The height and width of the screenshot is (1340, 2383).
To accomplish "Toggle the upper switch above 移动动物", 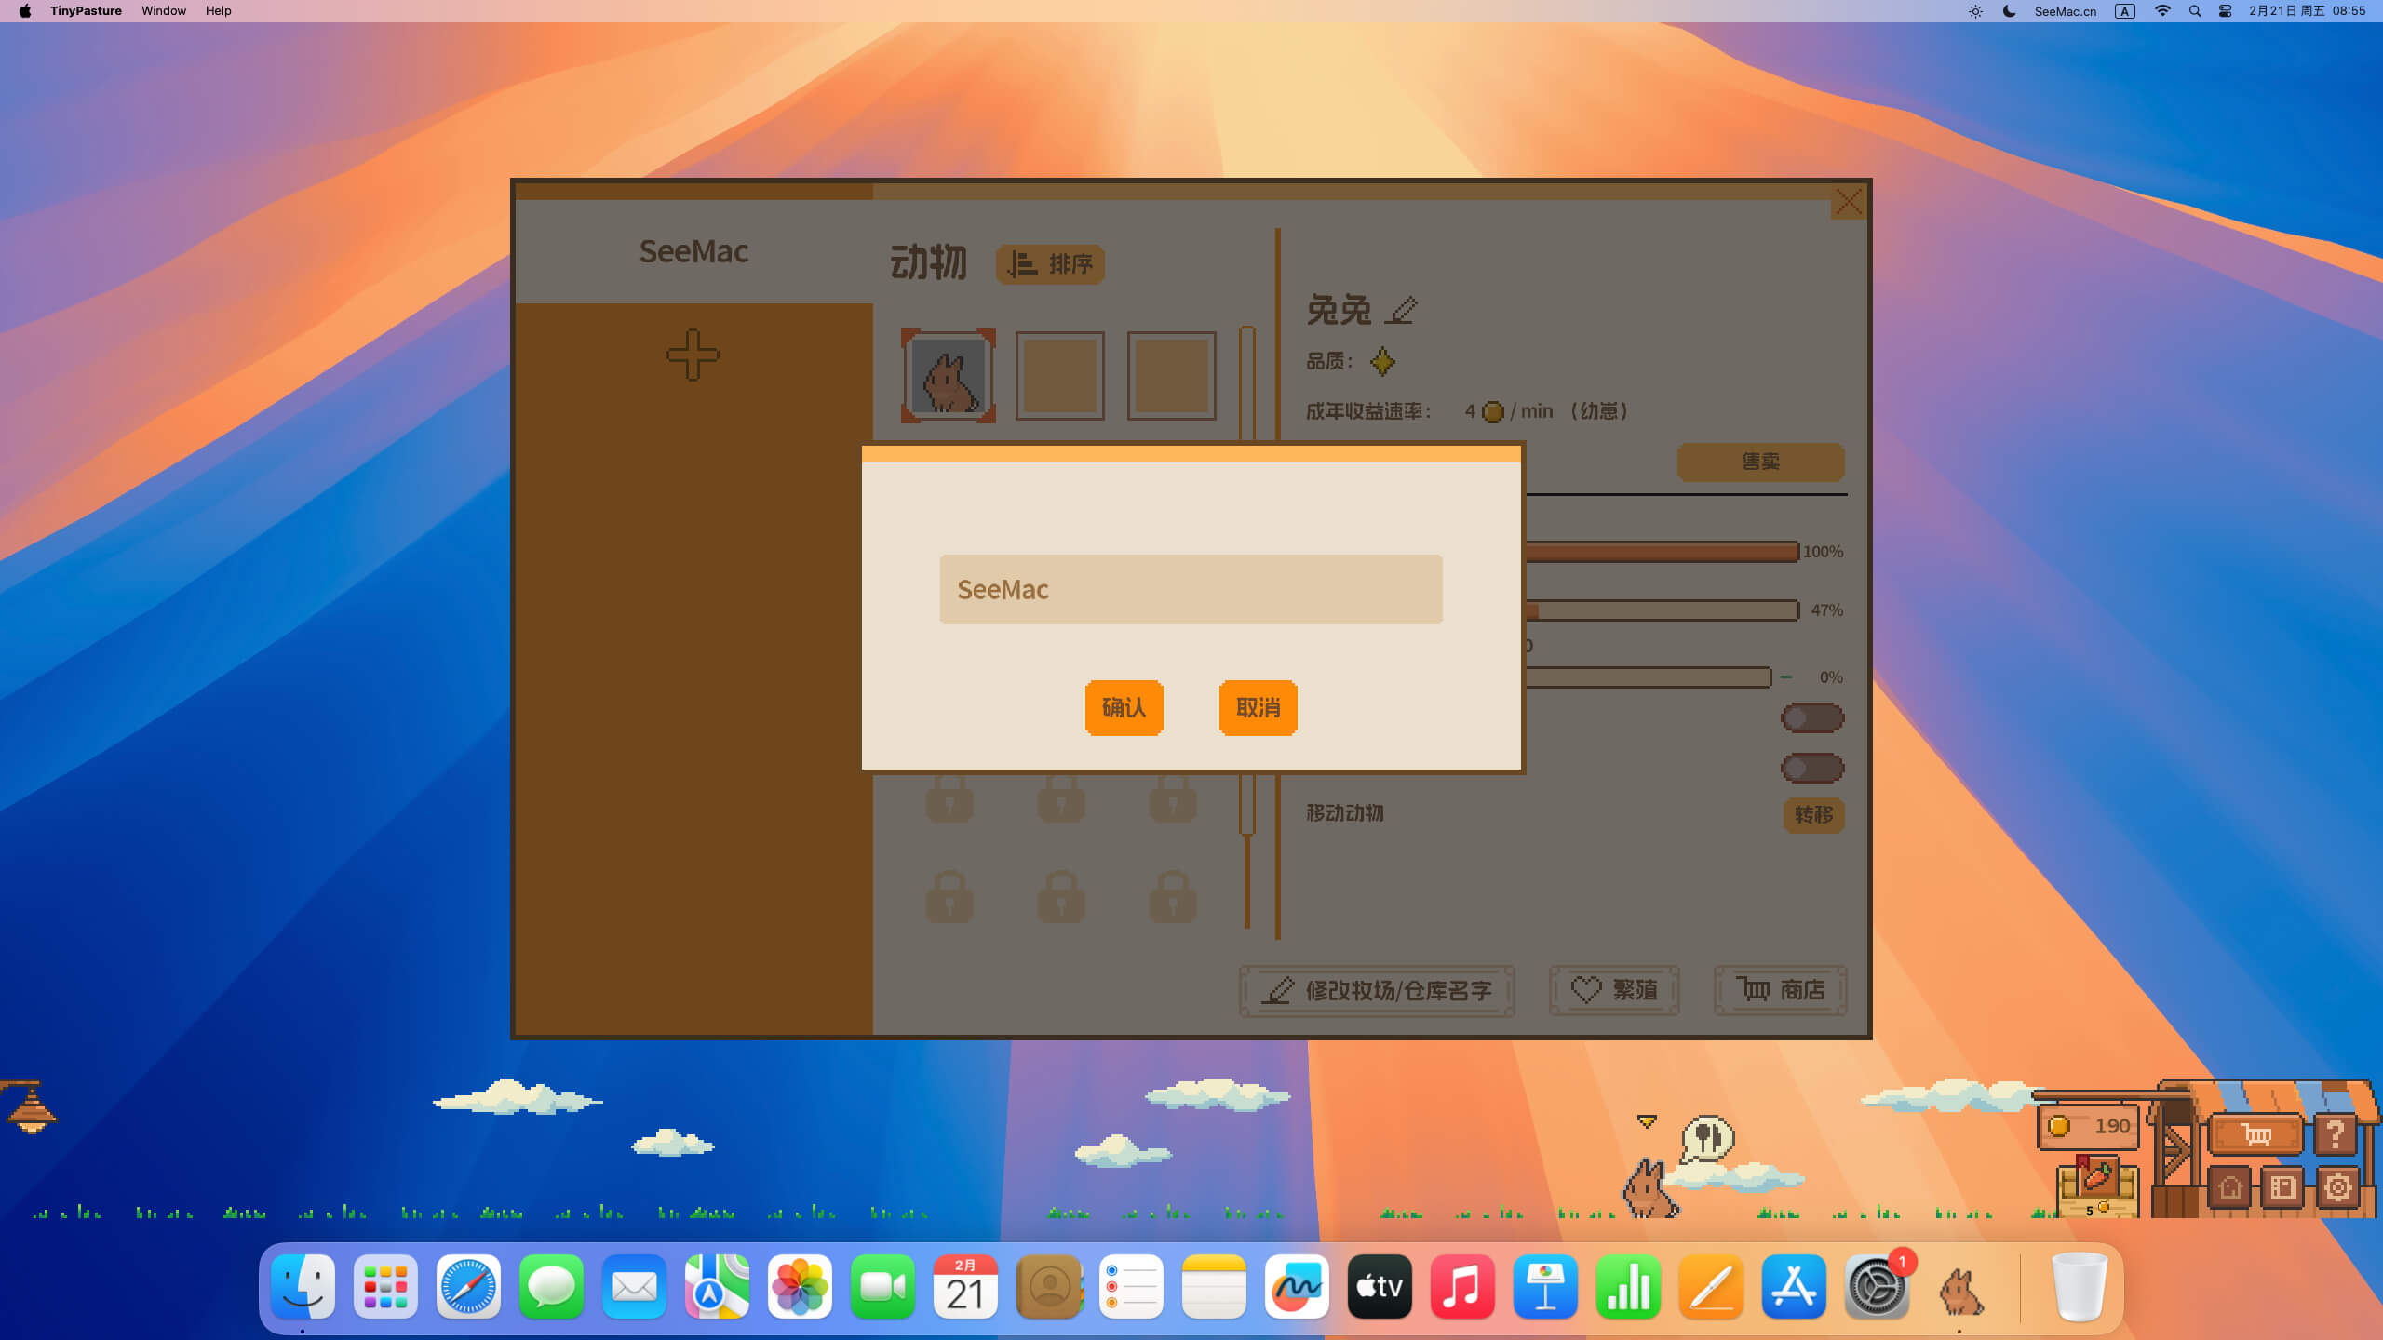I will click(x=1811, y=717).
